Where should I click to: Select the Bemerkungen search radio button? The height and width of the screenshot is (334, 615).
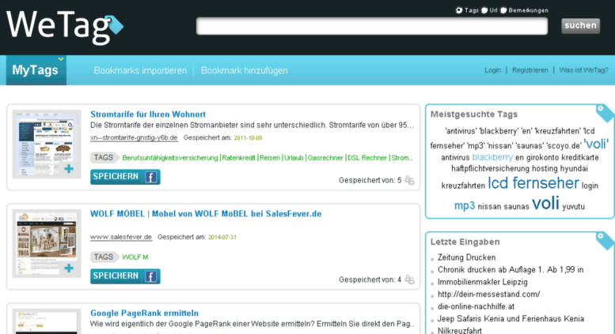pyautogui.click(x=503, y=10)
